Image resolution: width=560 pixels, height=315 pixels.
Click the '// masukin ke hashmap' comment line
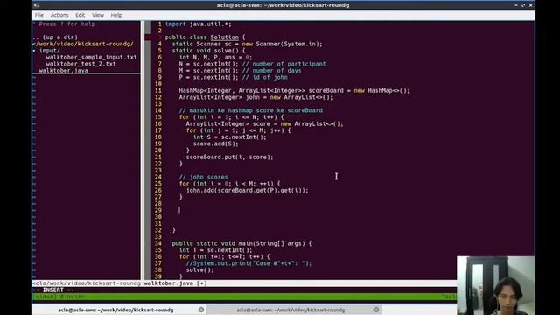[x=251, y=110]
